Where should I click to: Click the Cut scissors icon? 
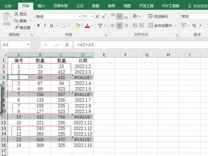click(x=16, y=14)
